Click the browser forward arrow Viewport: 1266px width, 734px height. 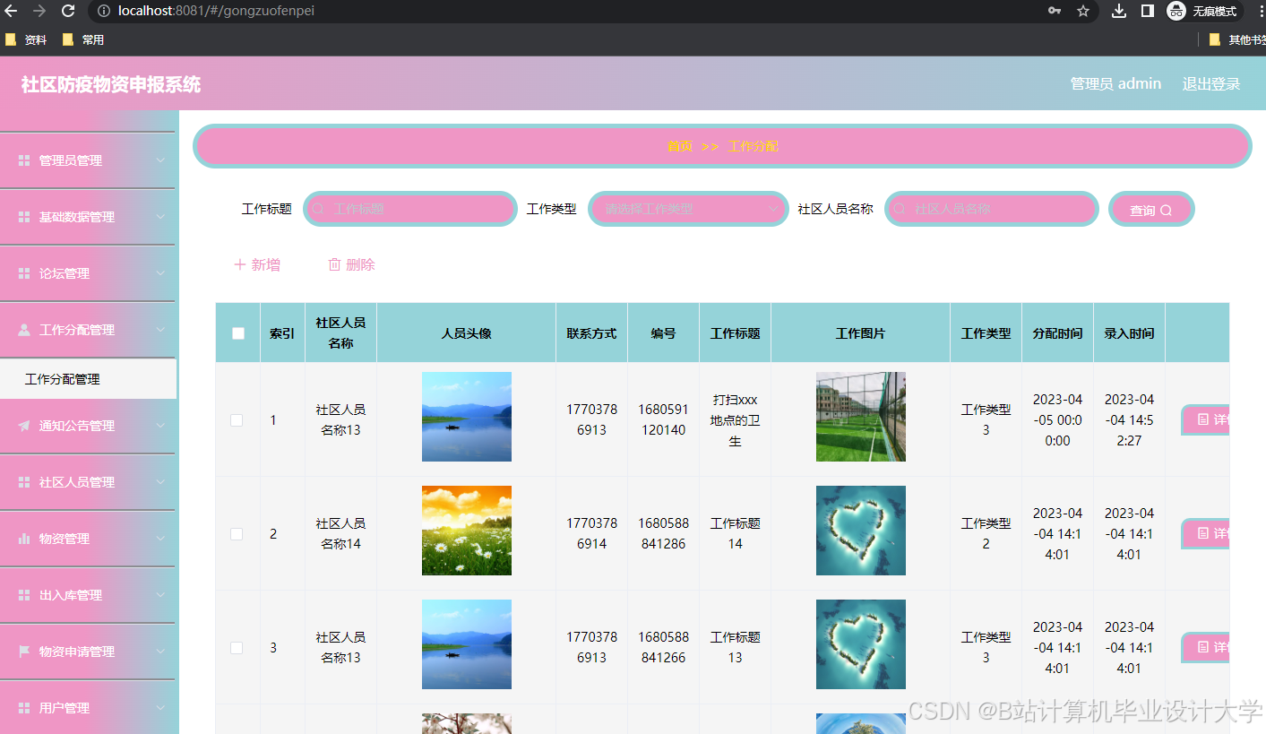coord(39,11)
